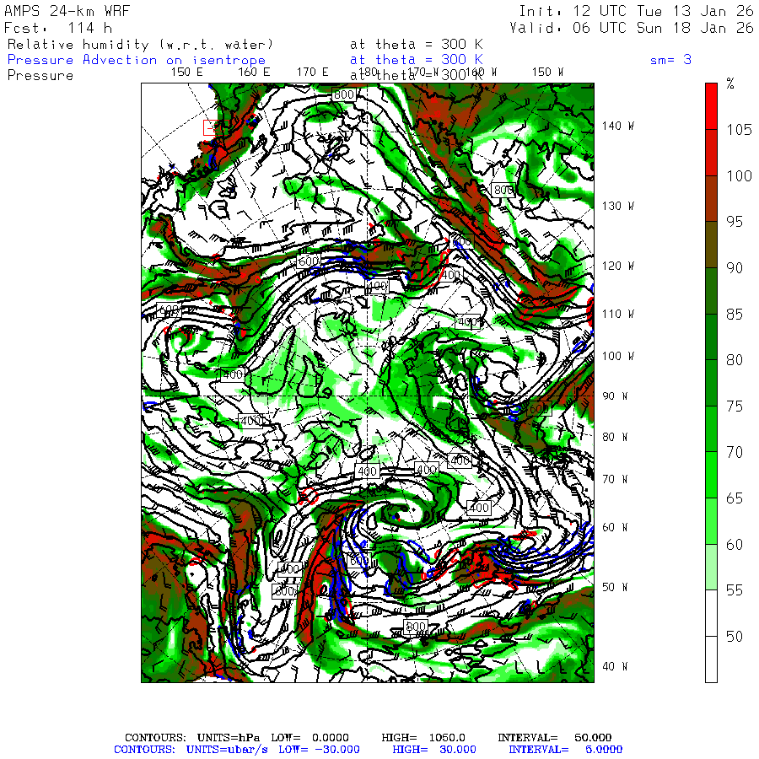The image size is (759, 759).
Task: Click the blue 'HIGH= 30.000' footer value
Action: (434, 750)
